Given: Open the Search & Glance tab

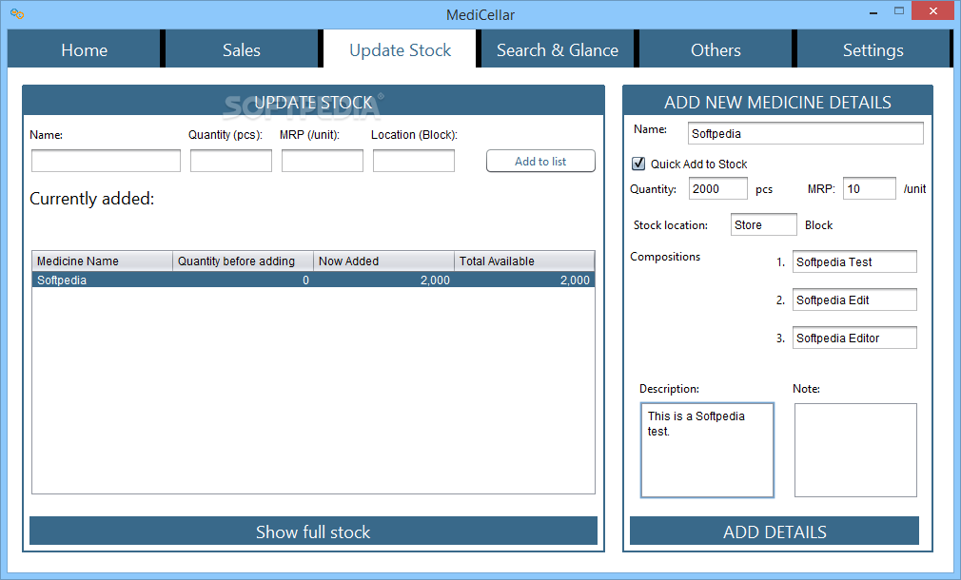Looking at the screenshot, I should click(558, 49).
